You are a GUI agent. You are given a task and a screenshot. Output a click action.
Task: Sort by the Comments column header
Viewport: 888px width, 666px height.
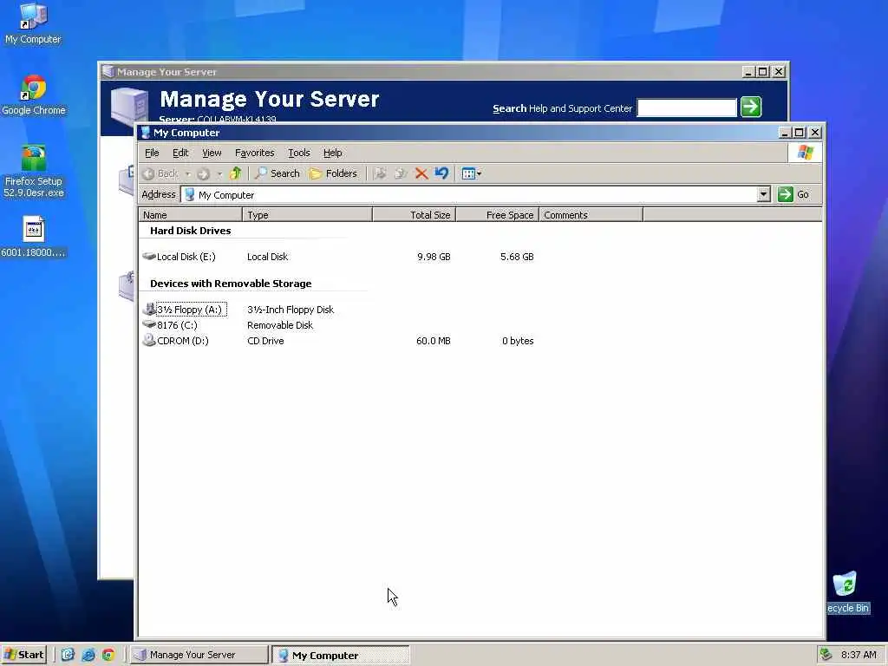[x=591, y=215]
